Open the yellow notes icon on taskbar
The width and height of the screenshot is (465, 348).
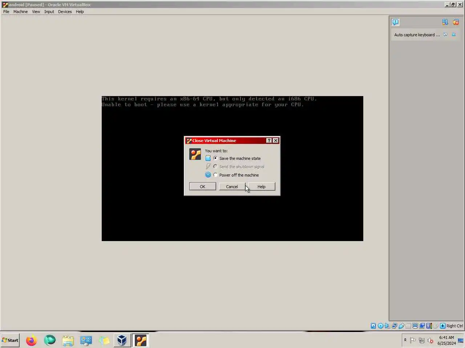pos(104,340)
